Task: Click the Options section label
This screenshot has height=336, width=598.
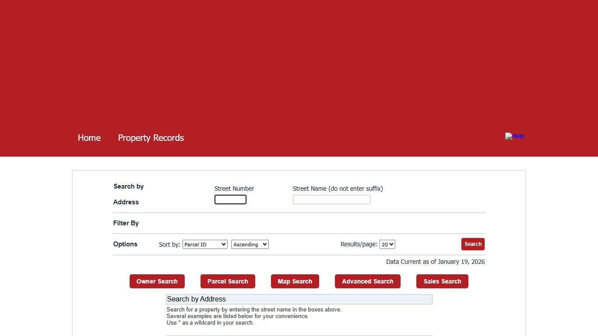Action: (x=125, y=244)
